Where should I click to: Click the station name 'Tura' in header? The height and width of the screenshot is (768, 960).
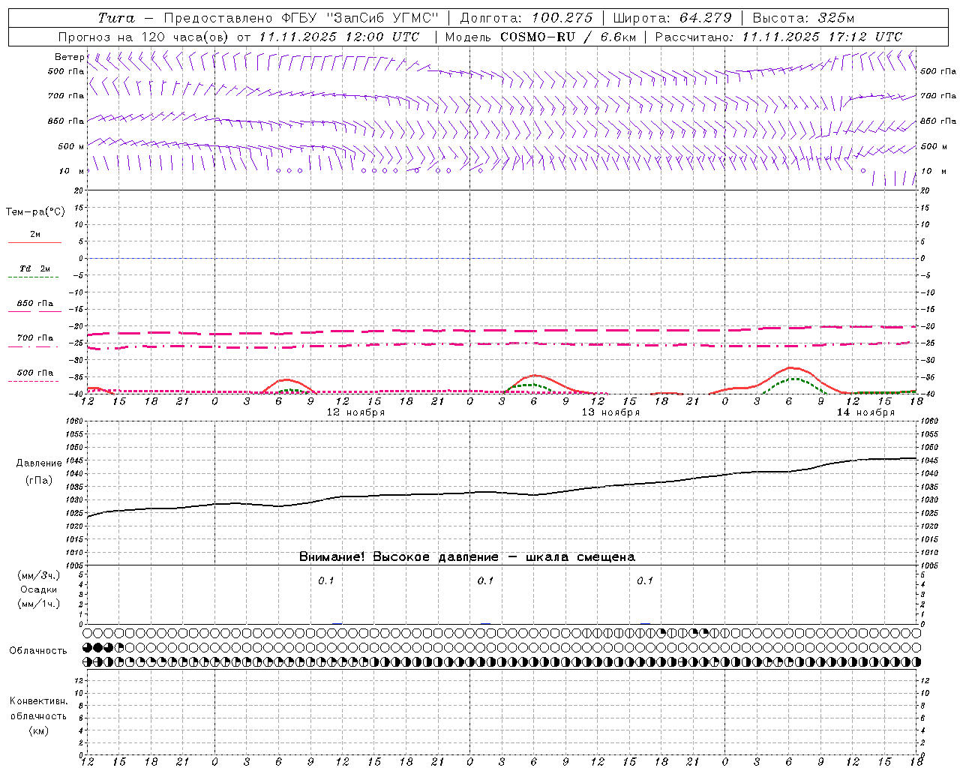pyautogui.click(x=116, y=18)
